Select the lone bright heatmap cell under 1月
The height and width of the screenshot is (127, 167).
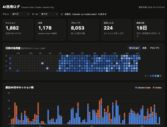[x=42, y=63]
